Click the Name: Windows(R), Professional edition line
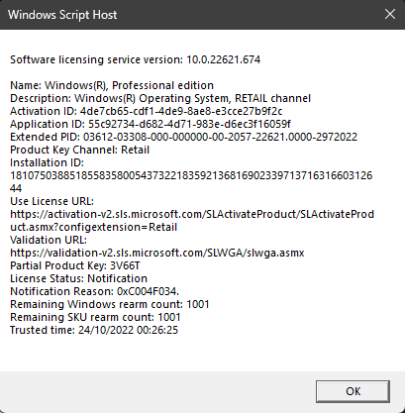Screen dimensions: 405x413 112,85
